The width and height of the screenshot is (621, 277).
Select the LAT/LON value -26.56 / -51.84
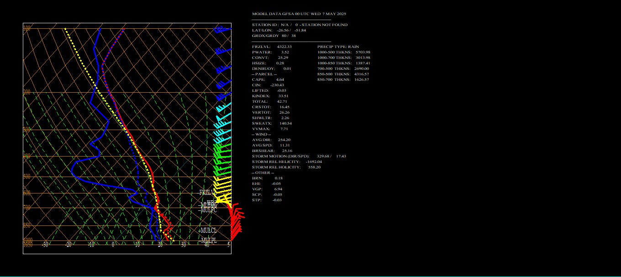pyautogui.click(x=291, y=30)
